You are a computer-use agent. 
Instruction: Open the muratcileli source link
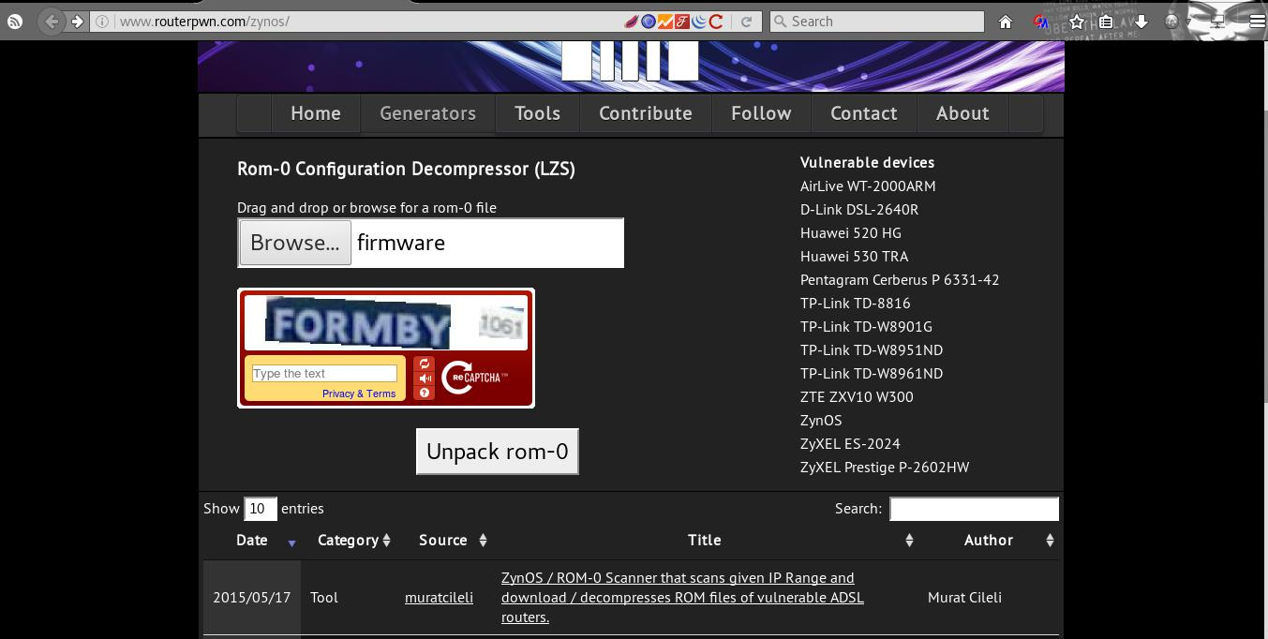(x=439, y=597)
